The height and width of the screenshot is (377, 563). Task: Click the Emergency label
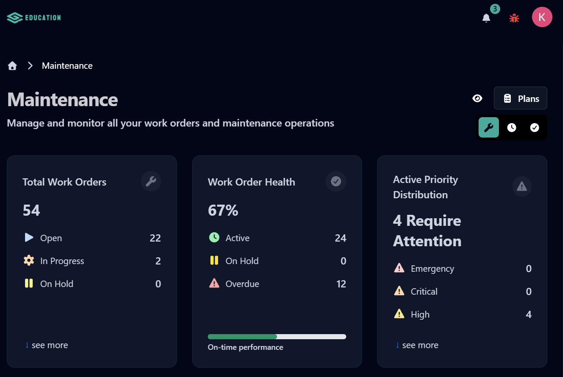[432, 269]
